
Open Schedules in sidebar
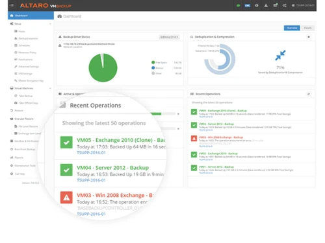(x=22, y=45)
